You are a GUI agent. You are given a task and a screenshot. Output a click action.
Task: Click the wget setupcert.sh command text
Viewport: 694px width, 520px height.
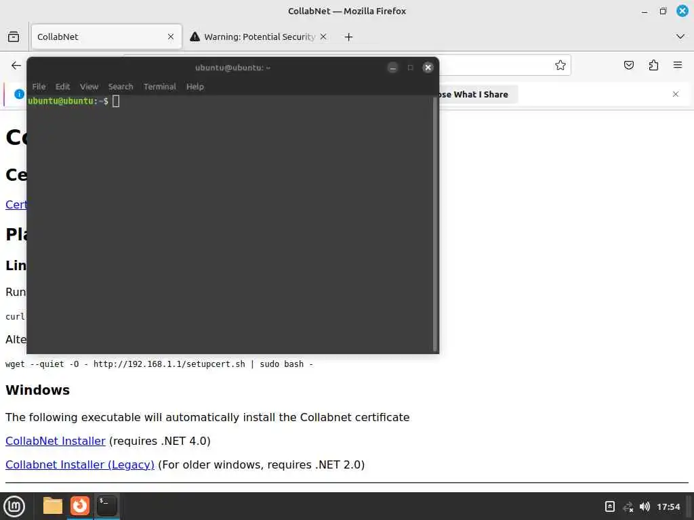tap(159, 364)
